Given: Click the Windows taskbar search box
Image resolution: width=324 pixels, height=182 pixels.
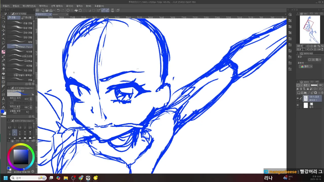Looking at the screenshot, I should pos(28,178).
